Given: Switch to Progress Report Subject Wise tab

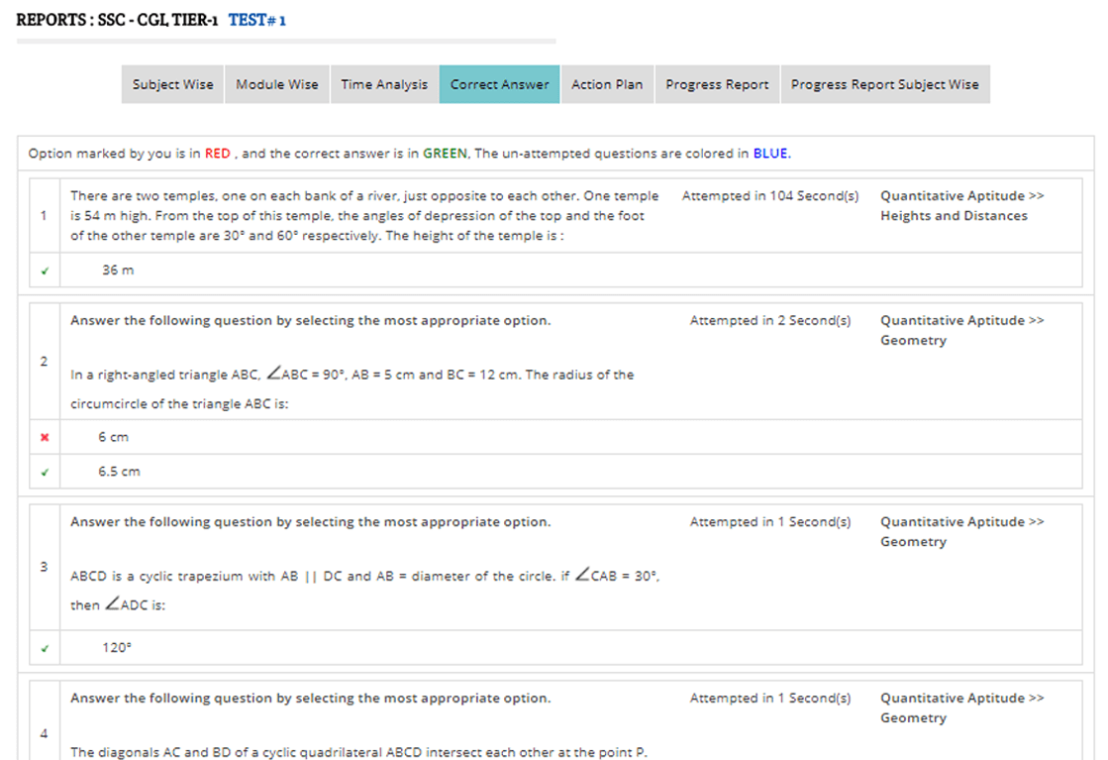Looking at the screenshot, I should pos(884,85).
